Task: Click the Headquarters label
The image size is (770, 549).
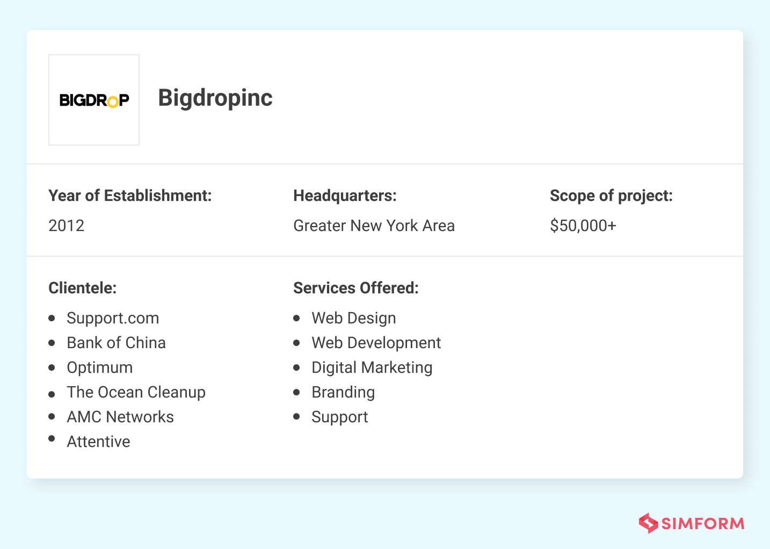Action: (345, 196)
